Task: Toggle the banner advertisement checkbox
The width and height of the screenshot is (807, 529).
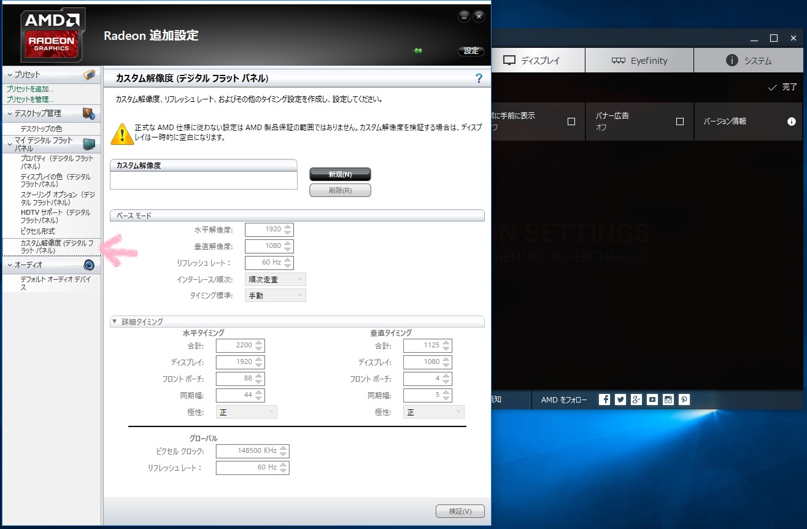Action: (x=679, y=122)
